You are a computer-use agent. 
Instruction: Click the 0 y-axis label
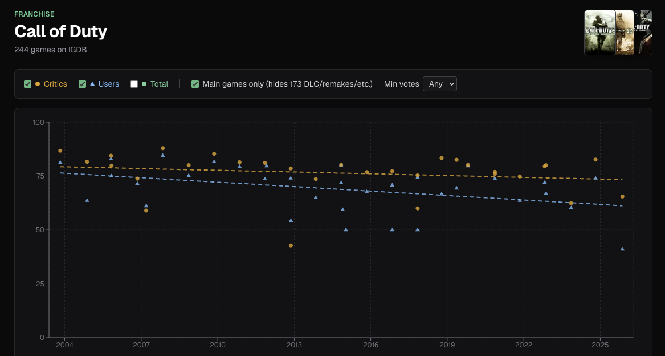coord(42,338)
